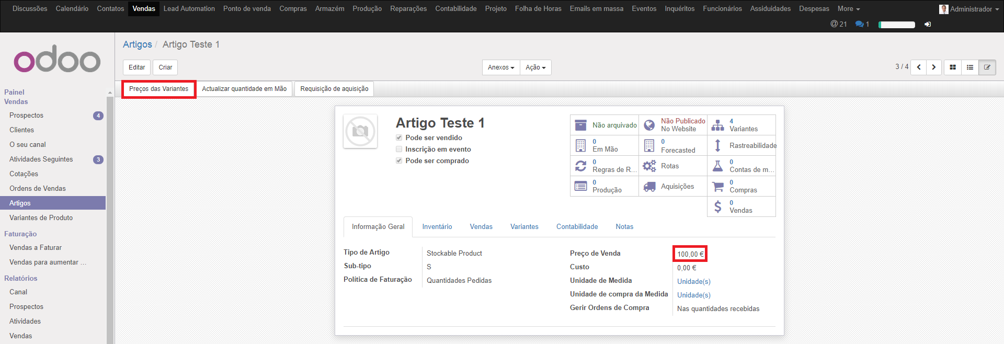Click the product image placeholder
1004x344 pixels.
pyautogui.click(x=360, y=131)
